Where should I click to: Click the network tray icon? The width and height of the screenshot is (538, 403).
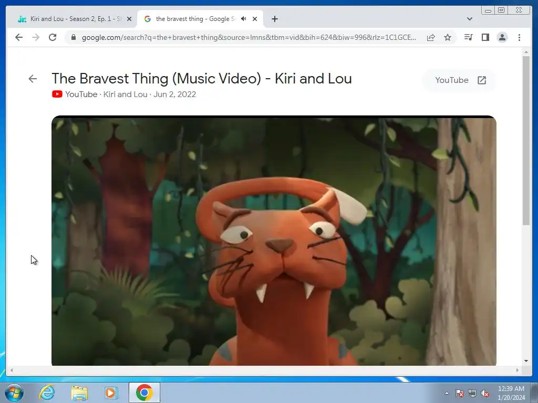[x=472, y=393]
